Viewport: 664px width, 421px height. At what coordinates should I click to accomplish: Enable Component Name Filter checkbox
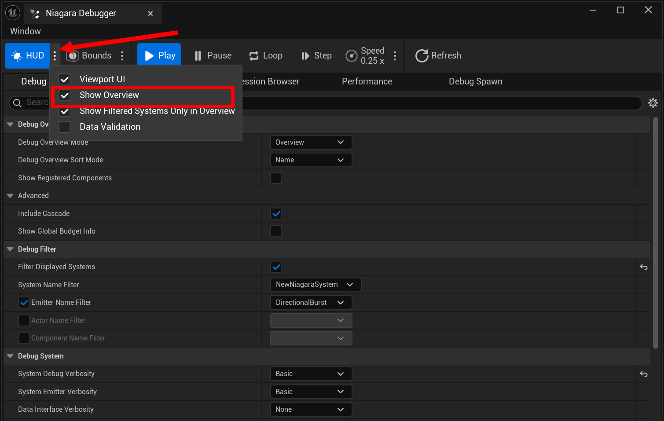tap(24, 338)
